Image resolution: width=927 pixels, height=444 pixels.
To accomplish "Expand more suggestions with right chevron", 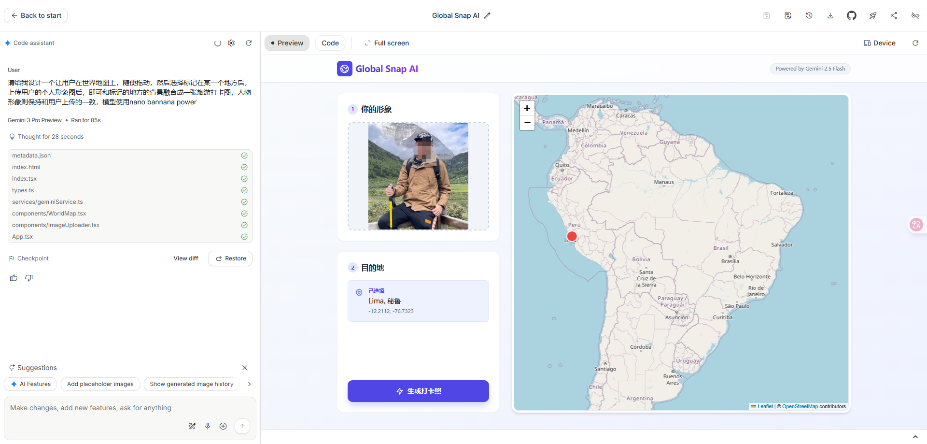I will pyautogui.click(x=249, y=384).
